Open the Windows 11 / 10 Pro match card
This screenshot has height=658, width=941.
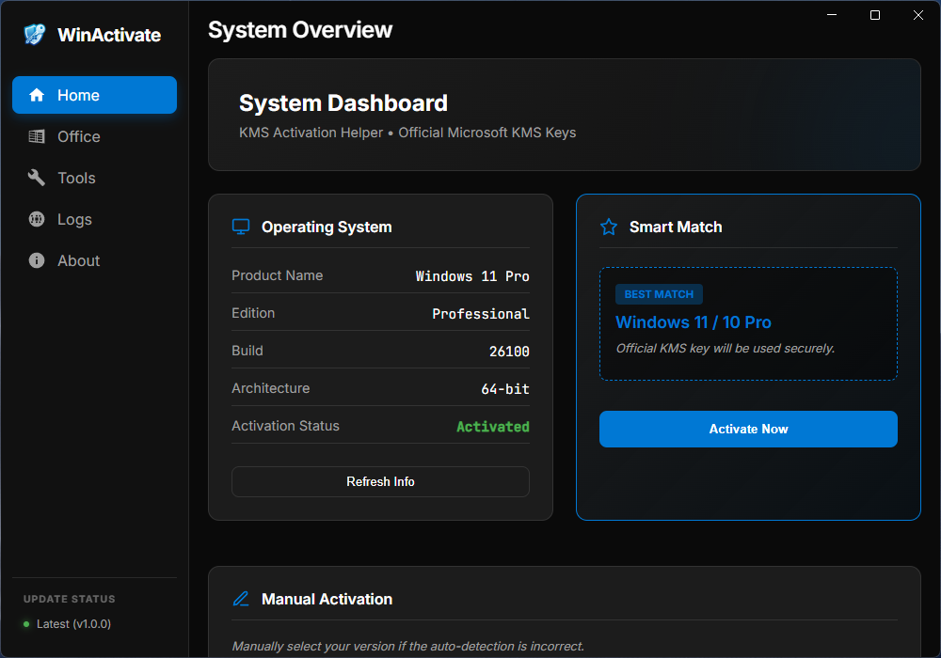coord(748,323)
